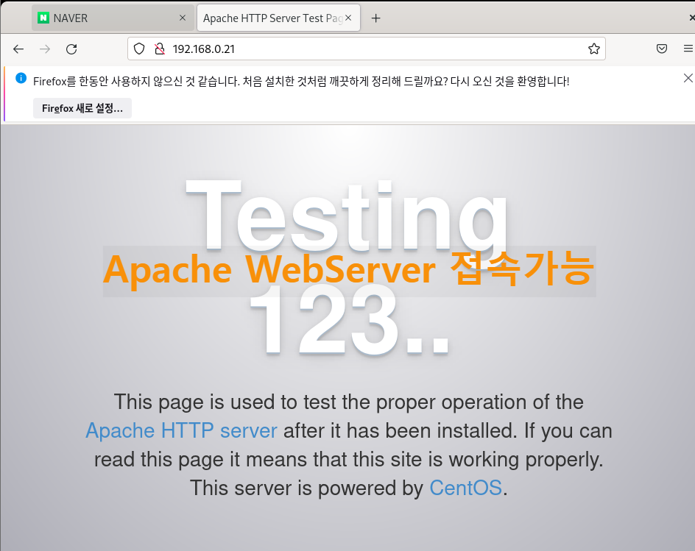Viewport: 695px width, 551px height.
Task: Click the NAVER favicon in the first tab
Action: pyautogui.click(x=43, y=18)
